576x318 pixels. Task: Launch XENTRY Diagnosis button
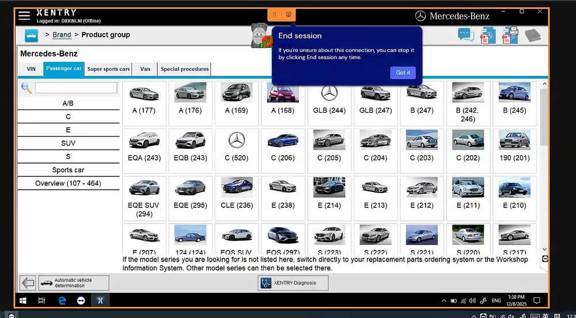click(293, 283)
